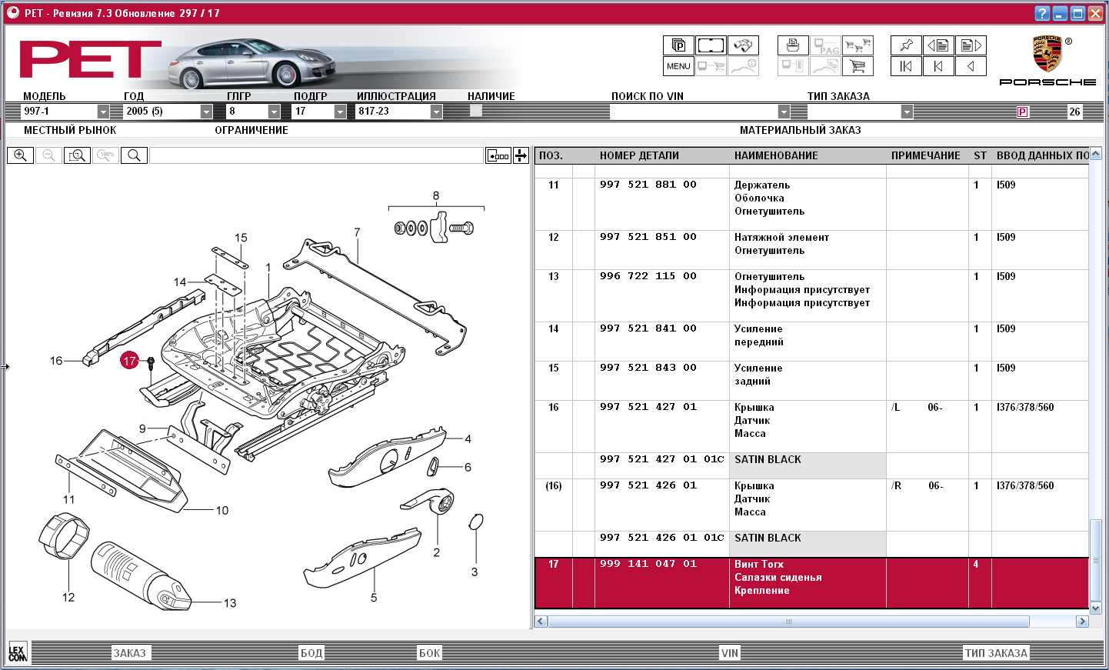Select callout 17 in the diagram
1109x670 pixels.
click(129, 361)
